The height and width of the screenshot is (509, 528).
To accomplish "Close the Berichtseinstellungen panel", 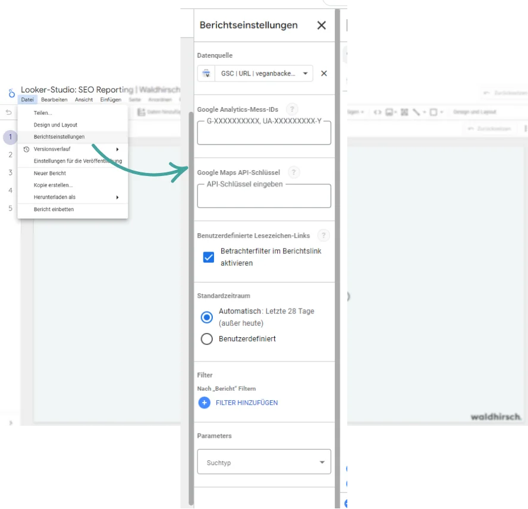I will pos(322,25).
